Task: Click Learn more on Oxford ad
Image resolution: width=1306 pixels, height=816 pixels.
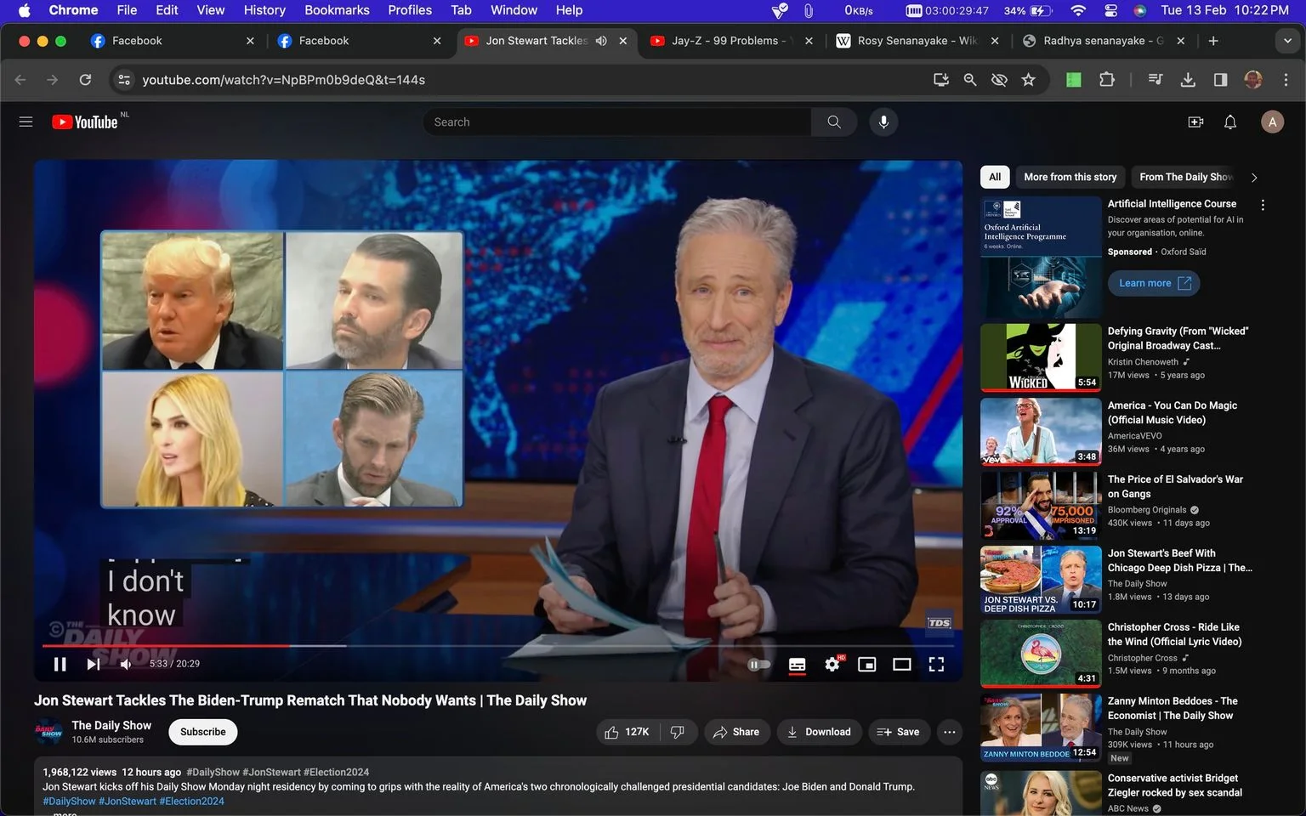Action: 1154,283
